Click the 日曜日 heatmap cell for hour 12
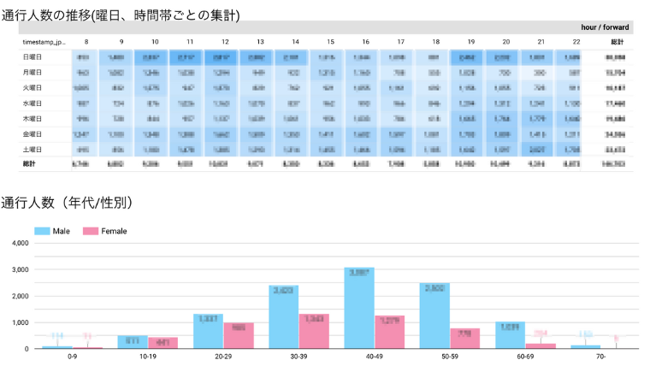The width and height of the screenshot is (650, 366). (222, 57)
